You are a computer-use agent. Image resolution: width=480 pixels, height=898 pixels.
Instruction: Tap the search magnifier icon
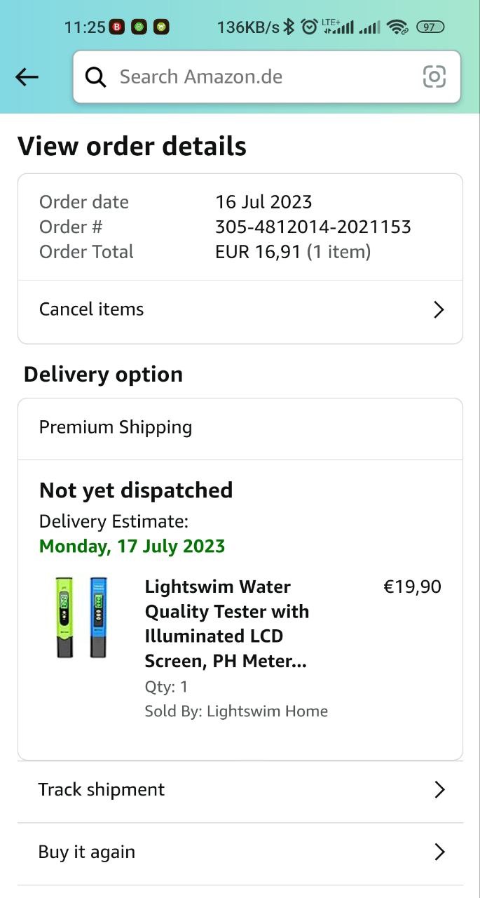coord(96,77)
